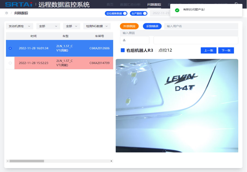This screenshot has width=247, height=172.
Task: Select the radio button for the 15:52:23 row
Action: (x=10, y=63)
